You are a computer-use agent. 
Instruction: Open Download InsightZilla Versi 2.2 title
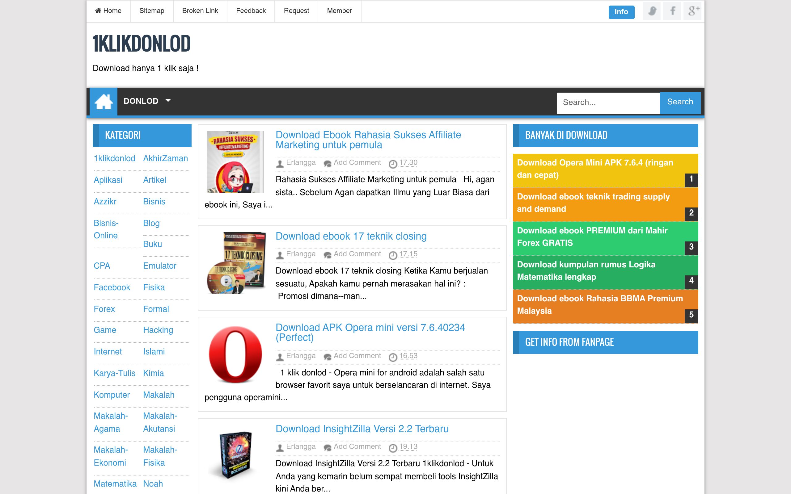click(x=362, y=429)
